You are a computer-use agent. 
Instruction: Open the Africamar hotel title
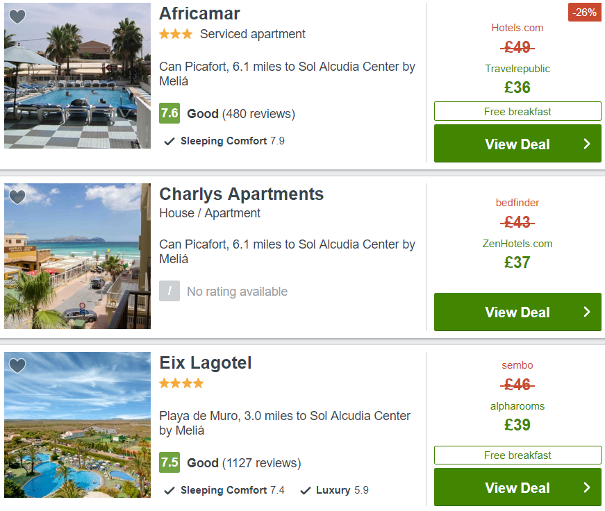199,13
